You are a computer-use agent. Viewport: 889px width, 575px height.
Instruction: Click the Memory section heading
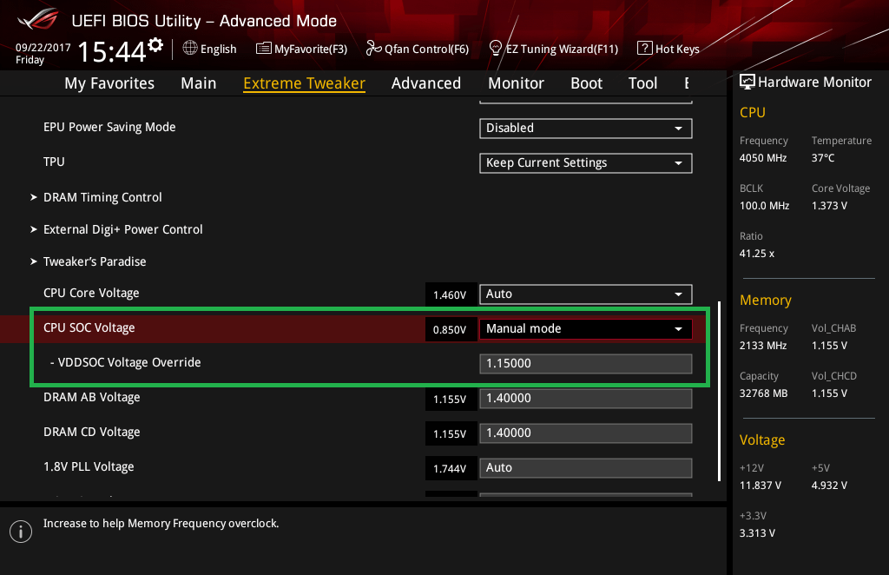coord(766,301)
